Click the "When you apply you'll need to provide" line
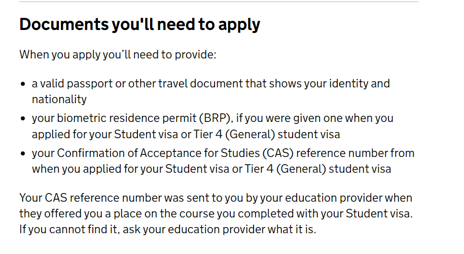464x254 pixels. point(118,54)
